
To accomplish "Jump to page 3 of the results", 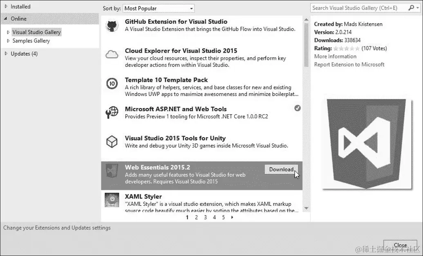I will tap(205, 217).
